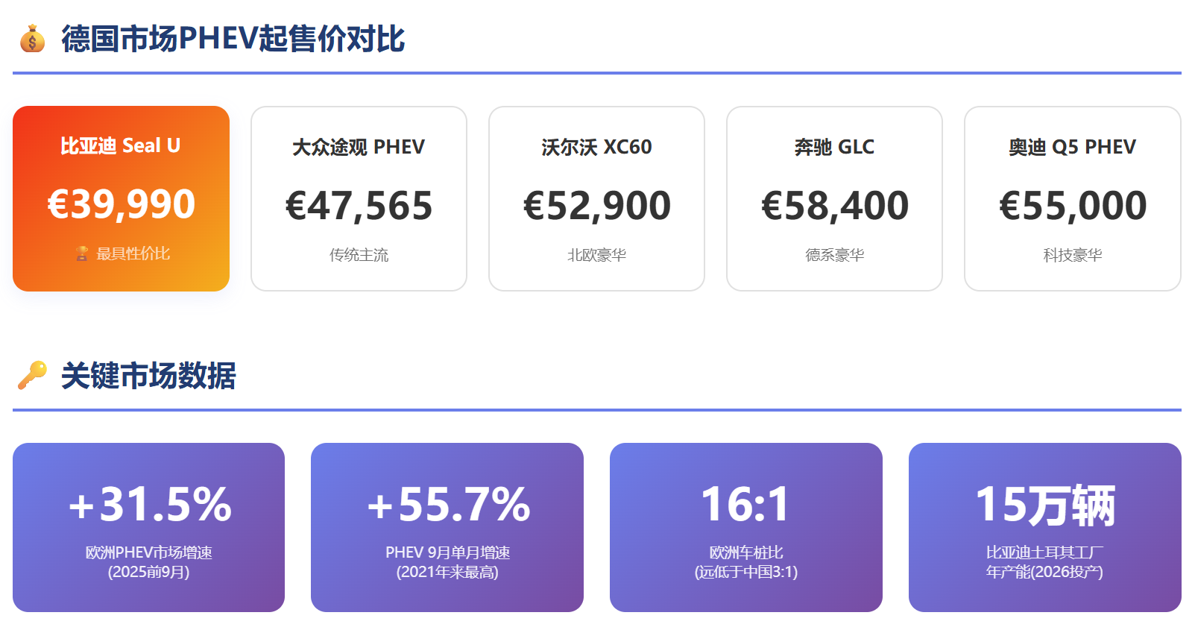
Task: Click the 奔驰 GLC model name
Action: click(834, 148)
